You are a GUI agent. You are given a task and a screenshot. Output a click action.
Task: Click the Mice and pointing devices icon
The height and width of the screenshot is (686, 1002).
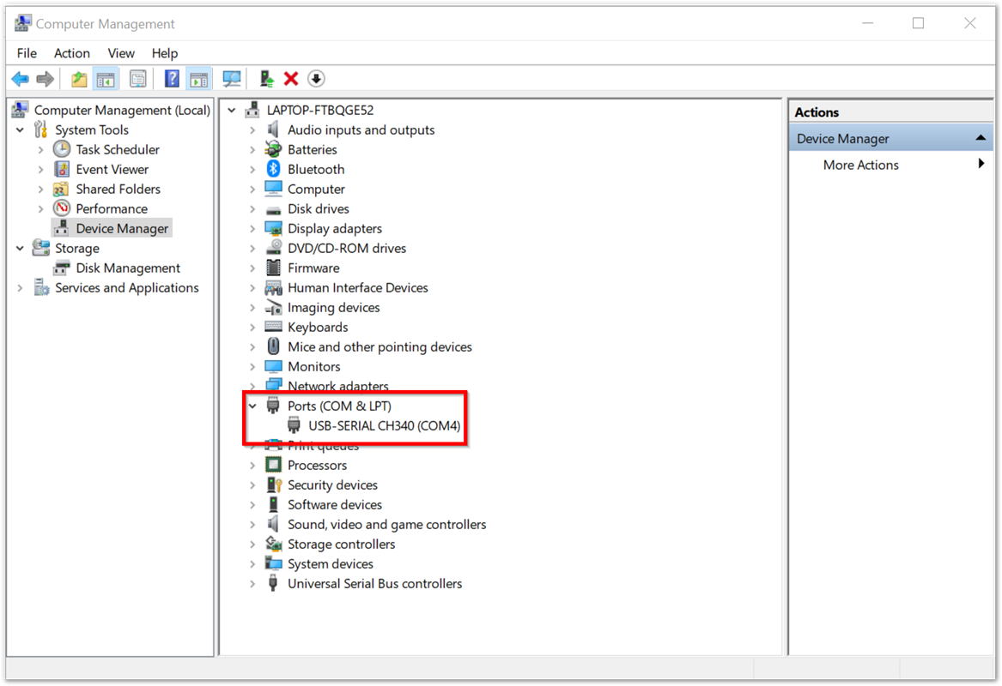click(274, 346)
